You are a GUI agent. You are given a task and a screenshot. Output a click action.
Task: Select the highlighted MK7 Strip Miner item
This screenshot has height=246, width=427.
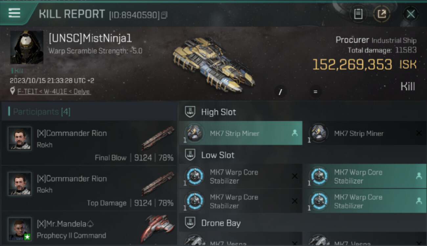coord(240,133)
